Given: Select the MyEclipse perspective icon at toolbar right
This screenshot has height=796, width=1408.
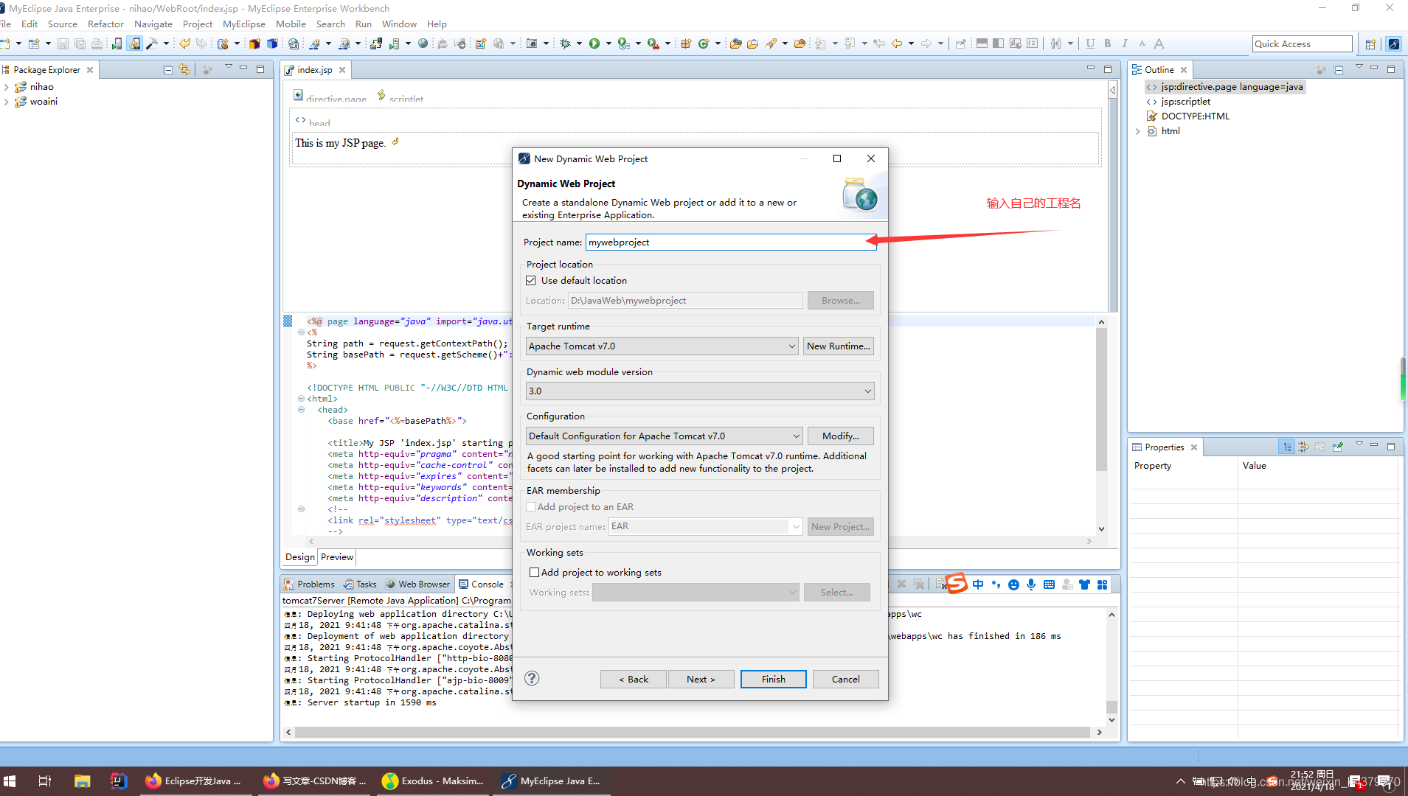Looking at the screenshot, I should tap(1393, 43).
